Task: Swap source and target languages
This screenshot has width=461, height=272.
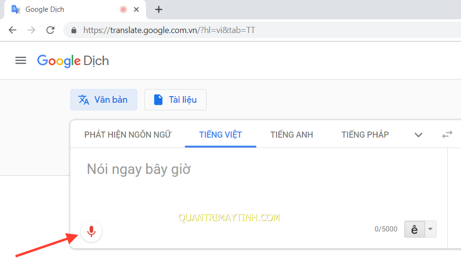Action: coord(447,134)
